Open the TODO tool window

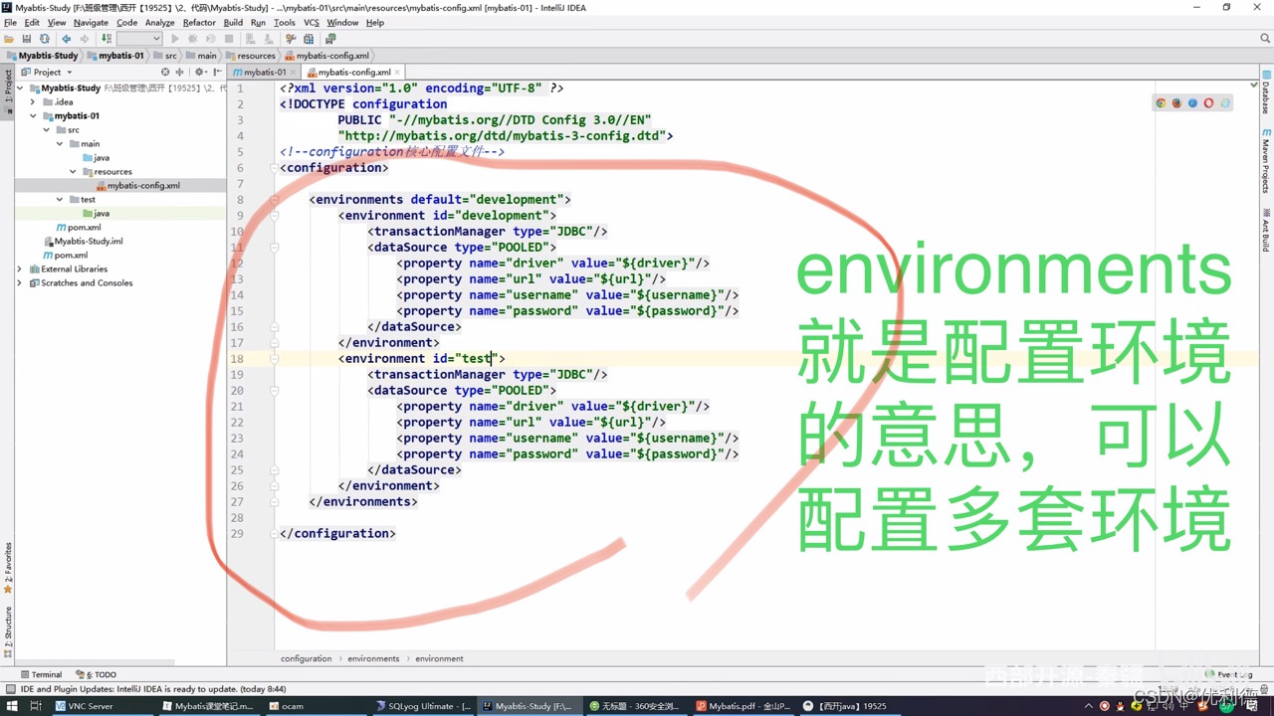(96, 674)
